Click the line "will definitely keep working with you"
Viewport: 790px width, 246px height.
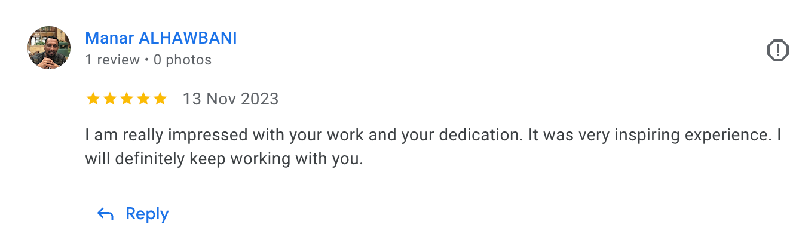click(224, 160)
